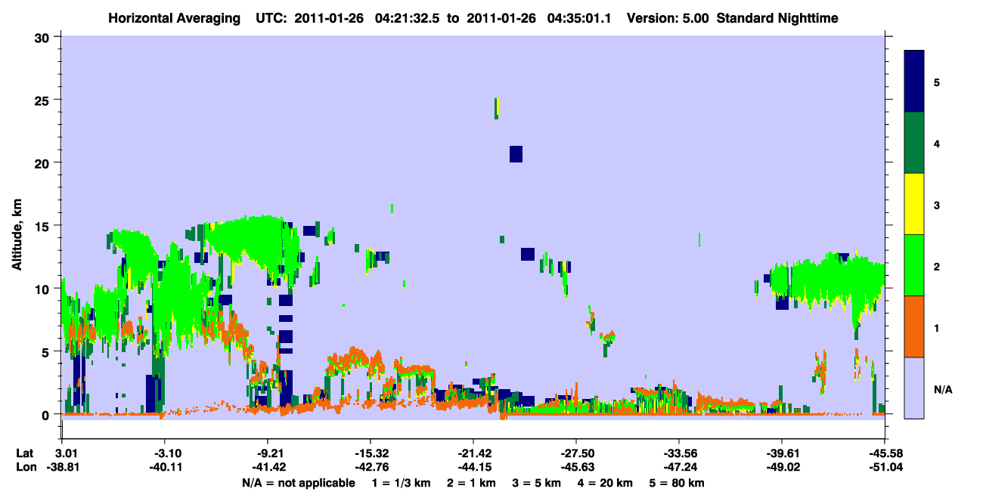Click the bright green color bar segment labeled 2

point(914,265)
